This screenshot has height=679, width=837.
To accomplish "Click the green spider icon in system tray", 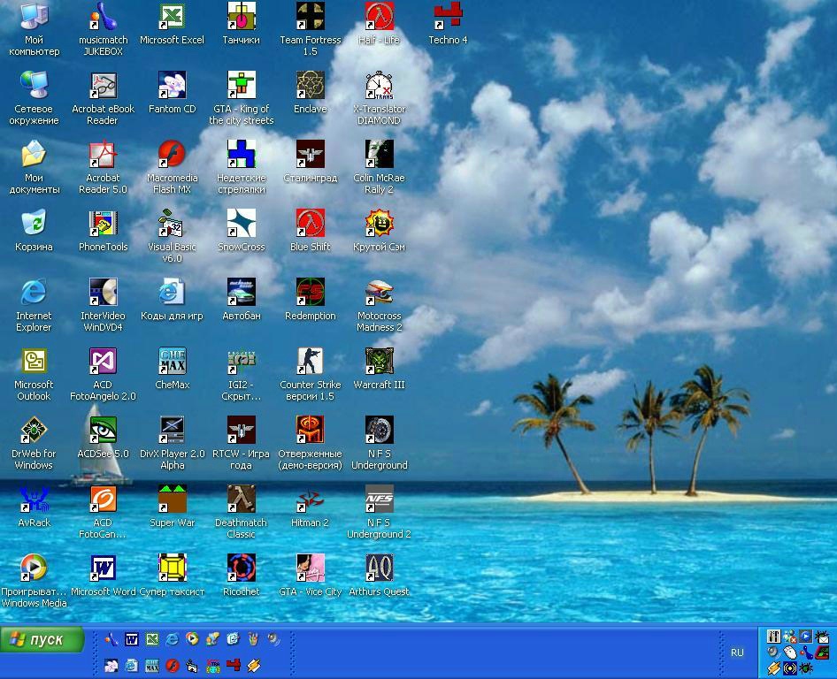I will (x=806, y=668).
